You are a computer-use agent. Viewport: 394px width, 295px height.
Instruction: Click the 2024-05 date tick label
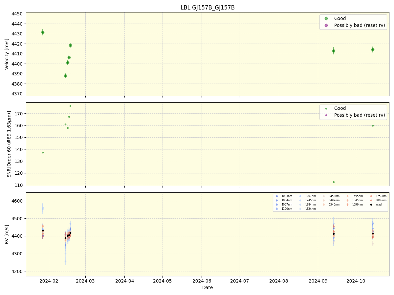point(163,281)
